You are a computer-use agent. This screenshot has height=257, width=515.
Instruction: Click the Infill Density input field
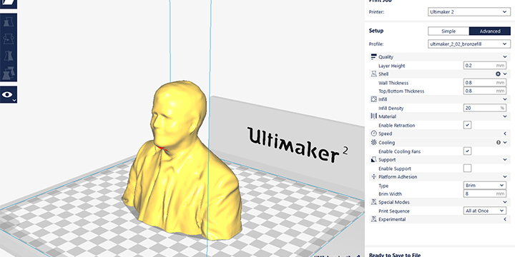pyautogui.click(x=484, y=108)
